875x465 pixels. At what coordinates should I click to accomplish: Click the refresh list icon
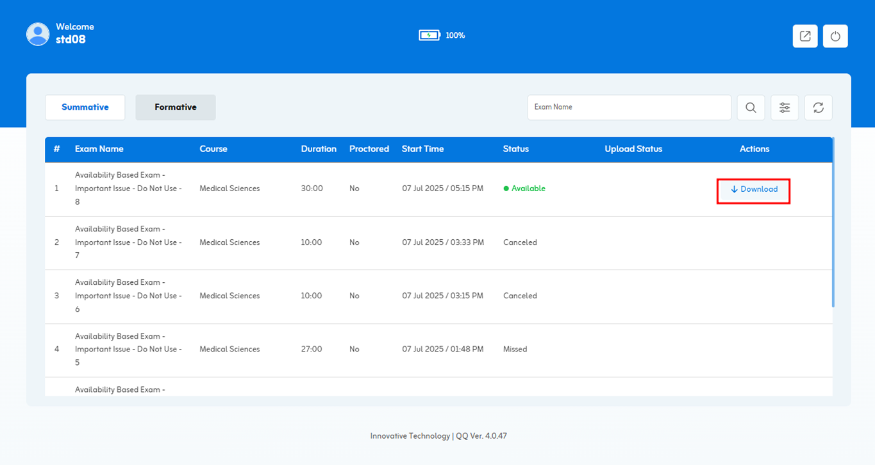(819, 108)
